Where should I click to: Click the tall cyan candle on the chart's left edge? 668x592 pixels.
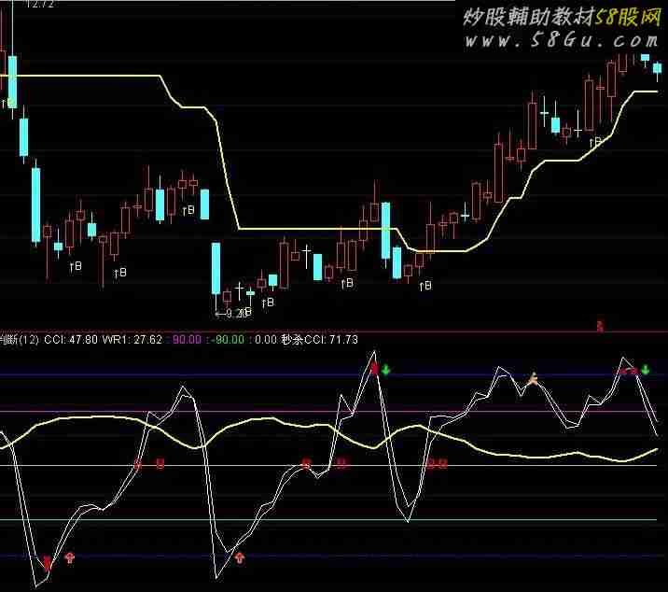[12, 81]
